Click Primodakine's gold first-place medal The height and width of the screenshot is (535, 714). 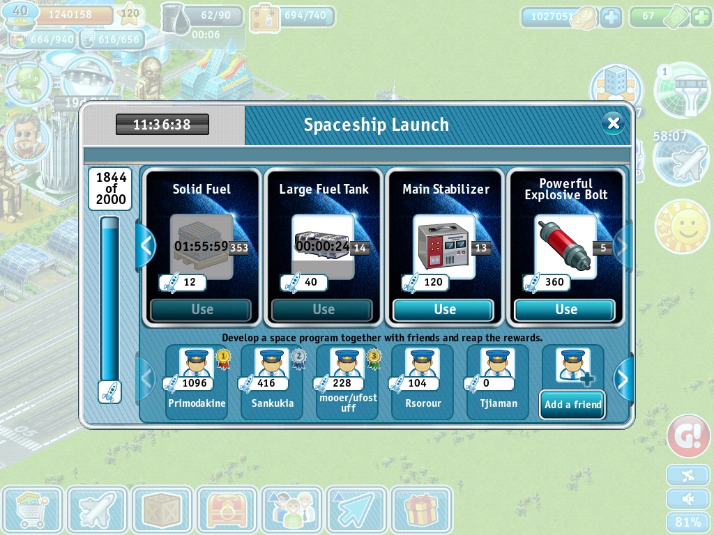click(x=222, y=359)
